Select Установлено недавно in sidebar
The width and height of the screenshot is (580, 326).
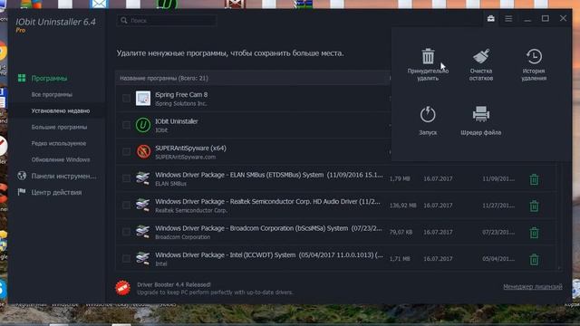point(61,110)
